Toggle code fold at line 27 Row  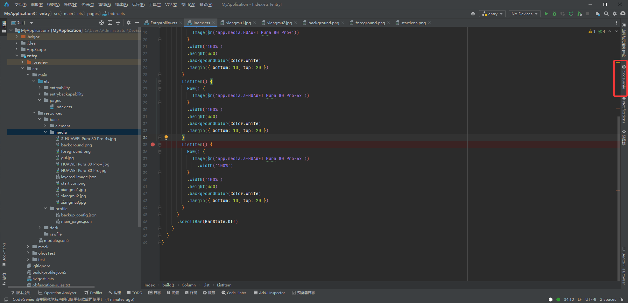click(160, 88)
